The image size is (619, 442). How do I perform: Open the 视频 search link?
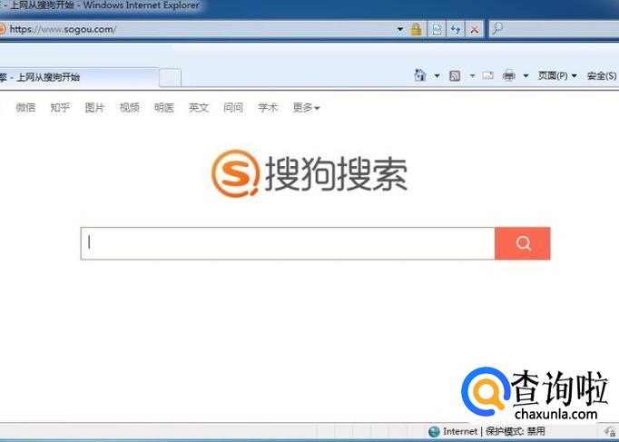(130, 107)
